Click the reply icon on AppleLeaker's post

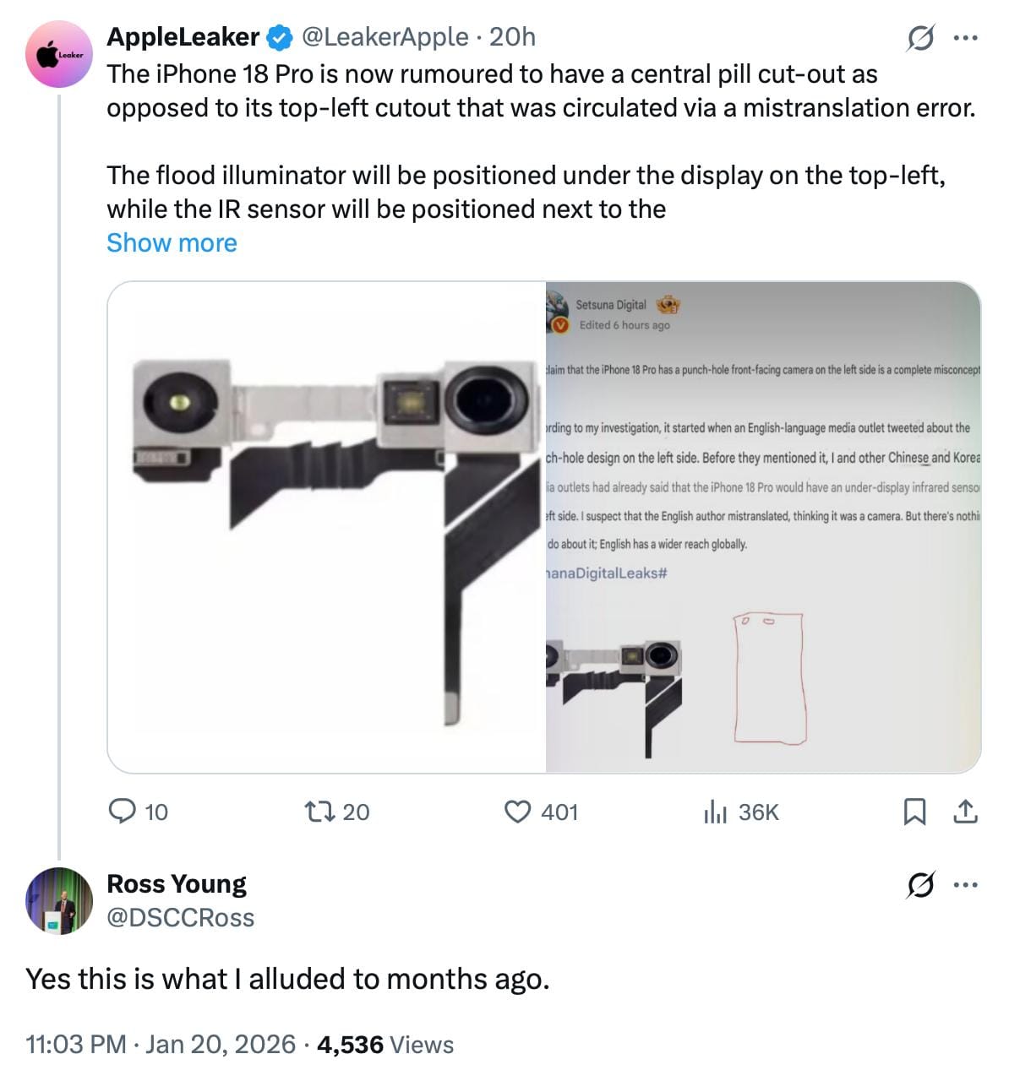[123, 812]
